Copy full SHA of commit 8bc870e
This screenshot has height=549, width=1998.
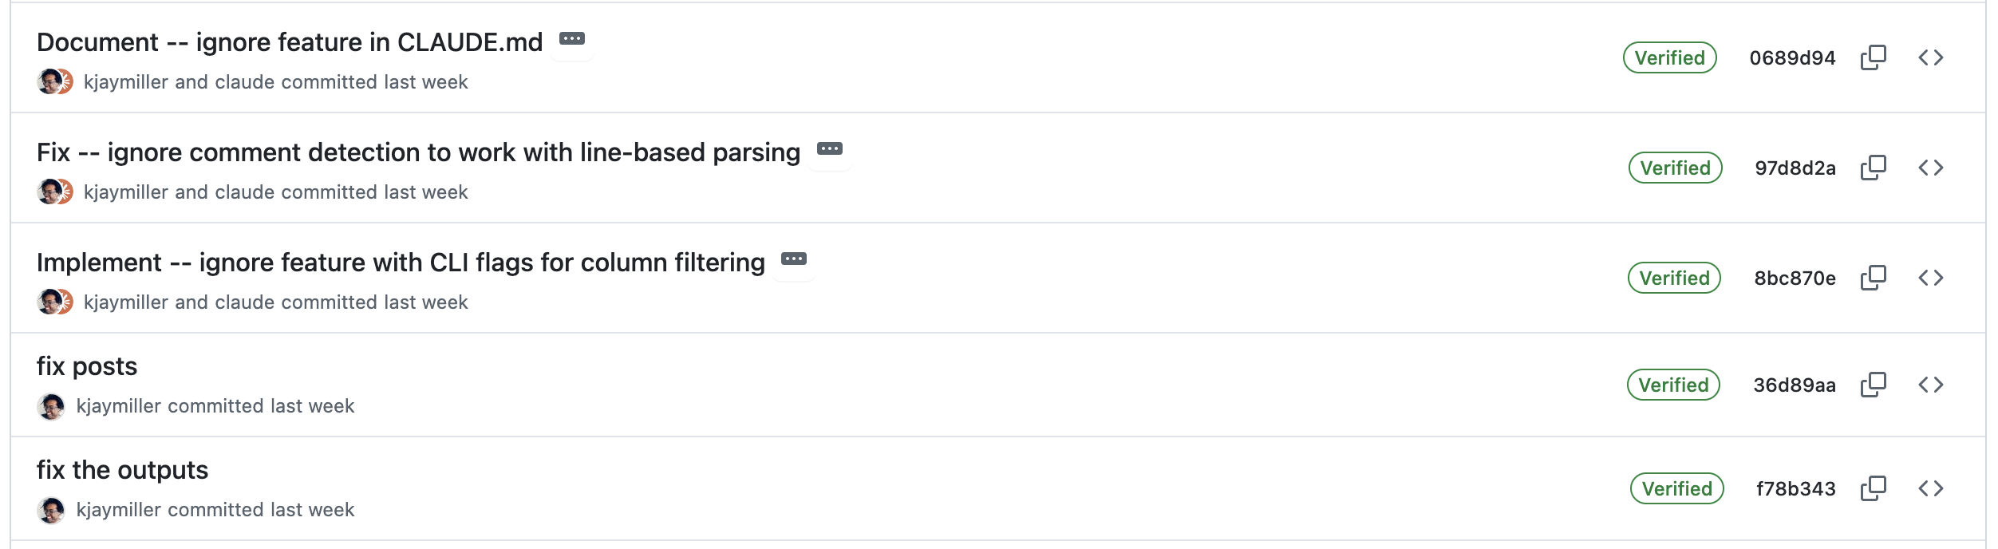pos(1874,278)
